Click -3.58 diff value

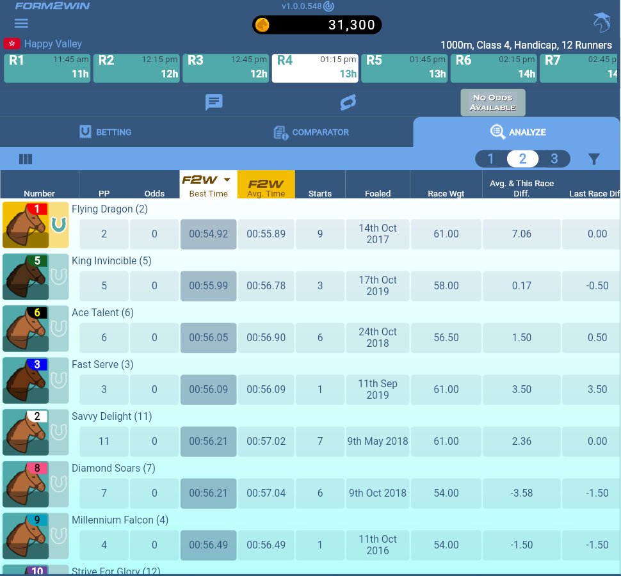(522, 493)
